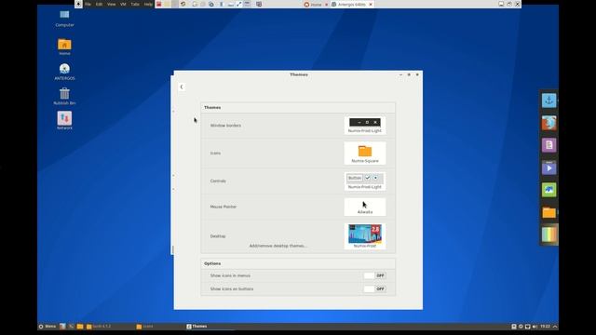Open the Computer desktop icon
This screenshot has height=335, width=596.
64,18
